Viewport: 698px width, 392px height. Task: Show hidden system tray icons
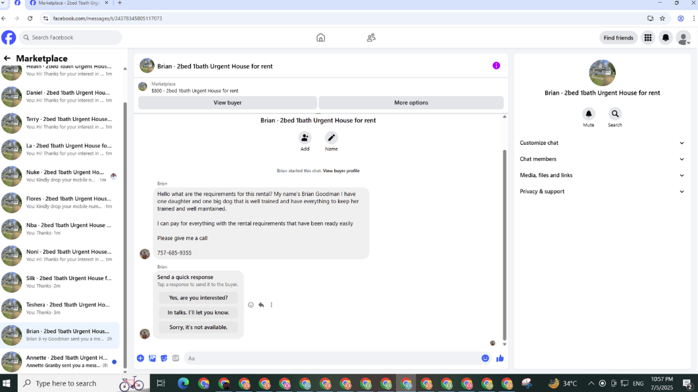(591, 383)
